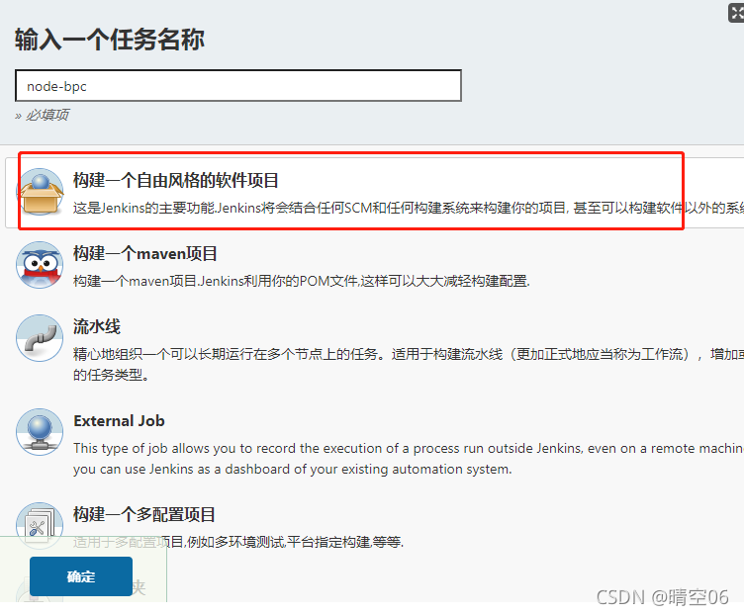Click the 流水线 description text
744x615 pixels.
[408, 365]
